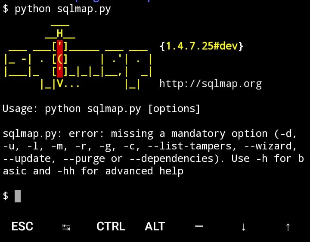Click the terminal cursor at the prompt
This screenshot has height=242, width=310.
pyautogui.click(x=18, y=196)
